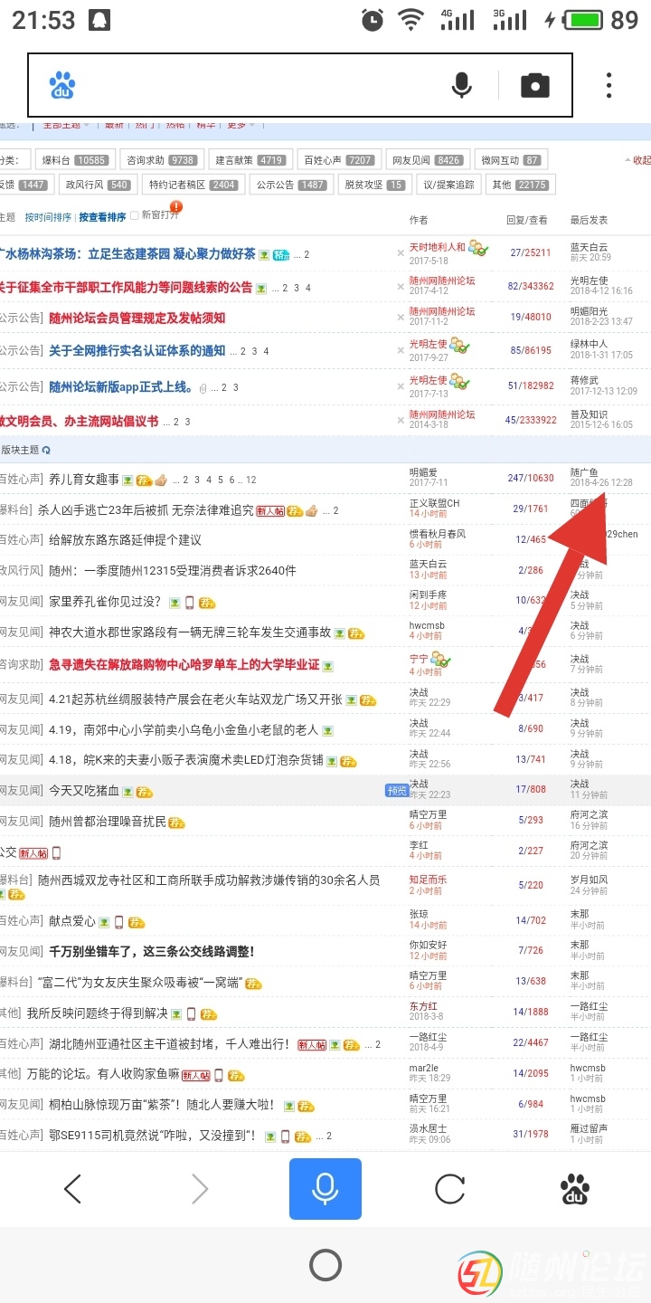Select the 咨询求助 category tab
The width and height of the screenshot is (651, 1303).
(159, 160)
